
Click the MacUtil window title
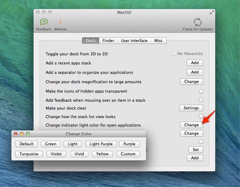click(x=124, y=12)
